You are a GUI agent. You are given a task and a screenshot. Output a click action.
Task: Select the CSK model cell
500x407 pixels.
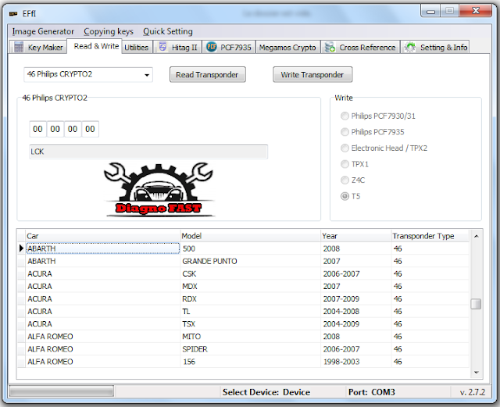250,273
